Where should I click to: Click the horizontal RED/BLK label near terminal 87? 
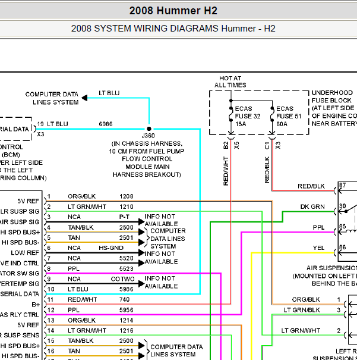(311, 186)
